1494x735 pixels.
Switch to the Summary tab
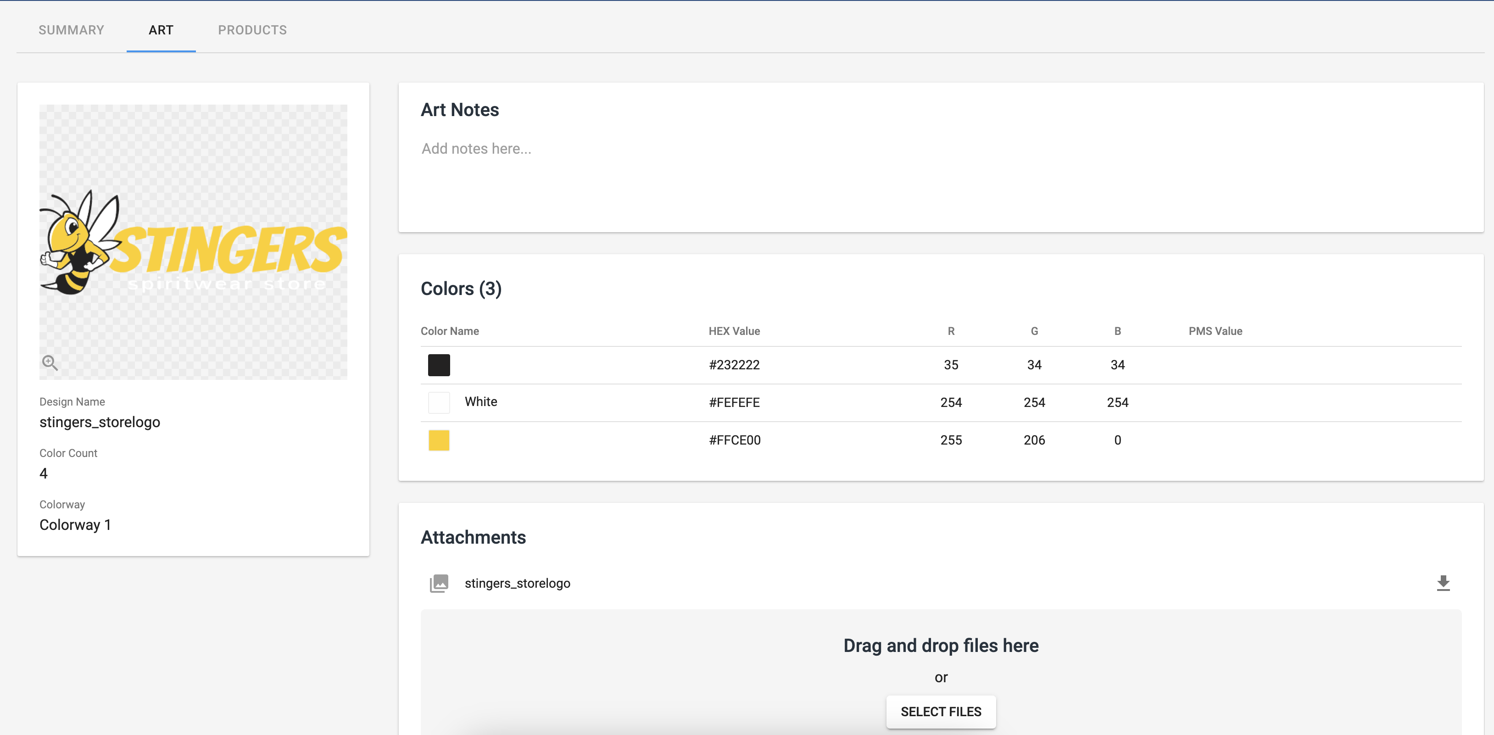(71, 30)
